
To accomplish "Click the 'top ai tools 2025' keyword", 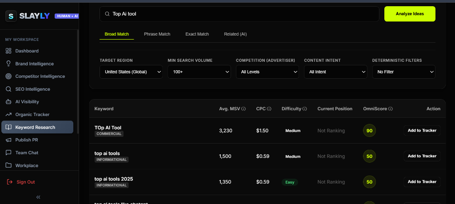I will 114,179.
